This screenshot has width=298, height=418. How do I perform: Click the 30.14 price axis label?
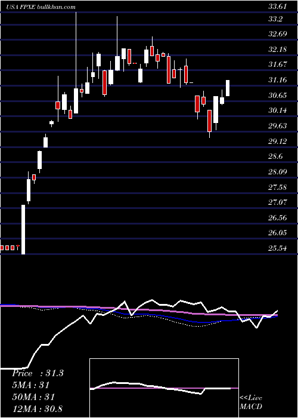coord(278,110)
